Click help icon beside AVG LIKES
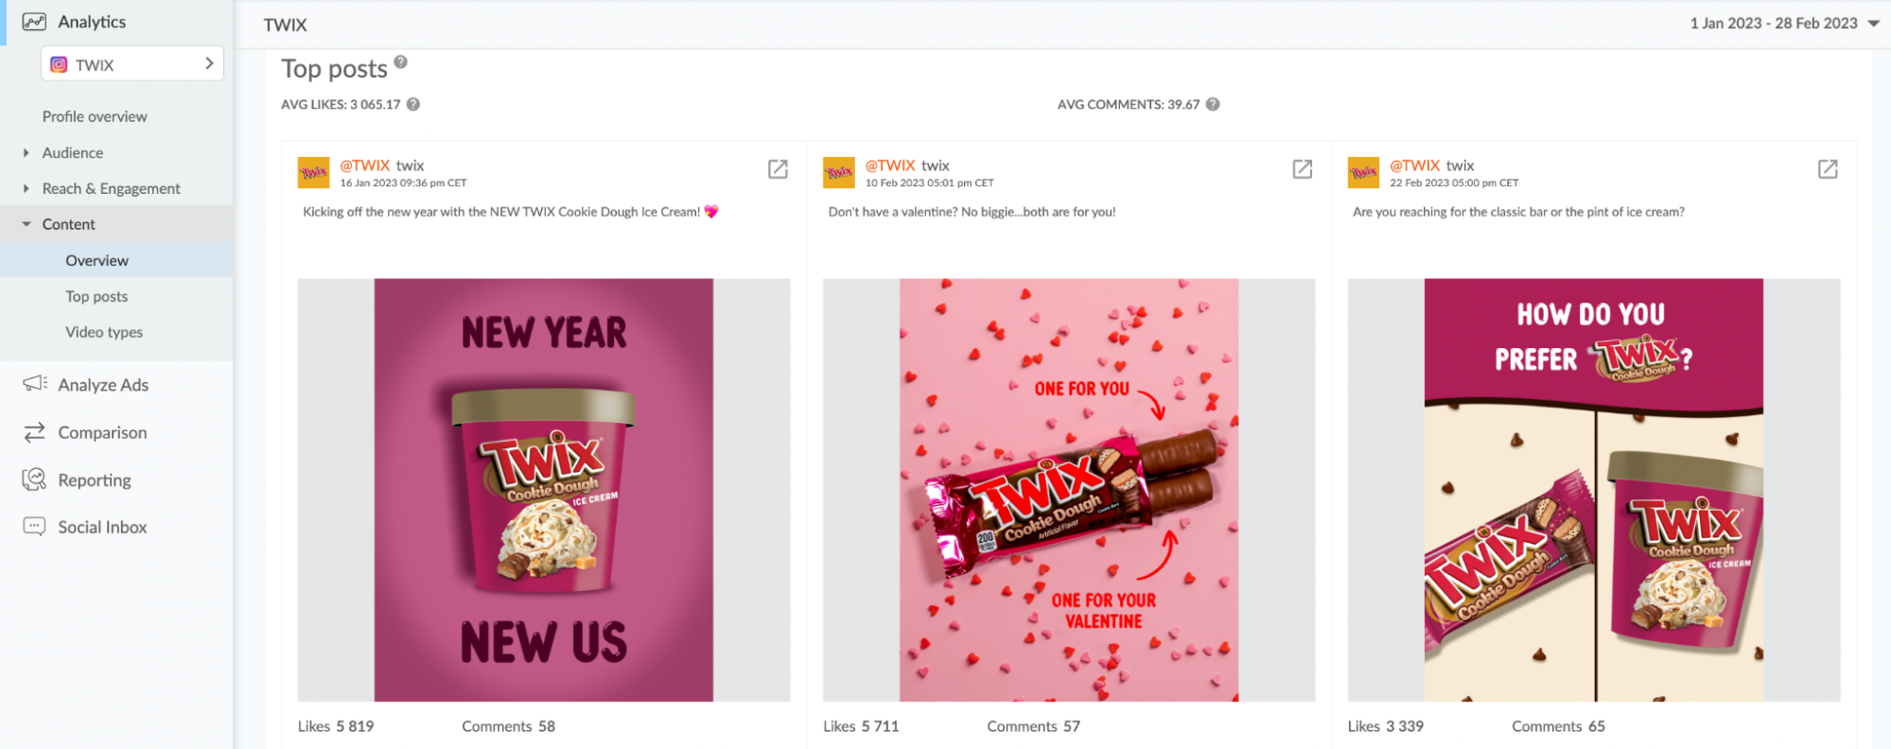Viewport: 1891px width, 749px height. point(413,104)
